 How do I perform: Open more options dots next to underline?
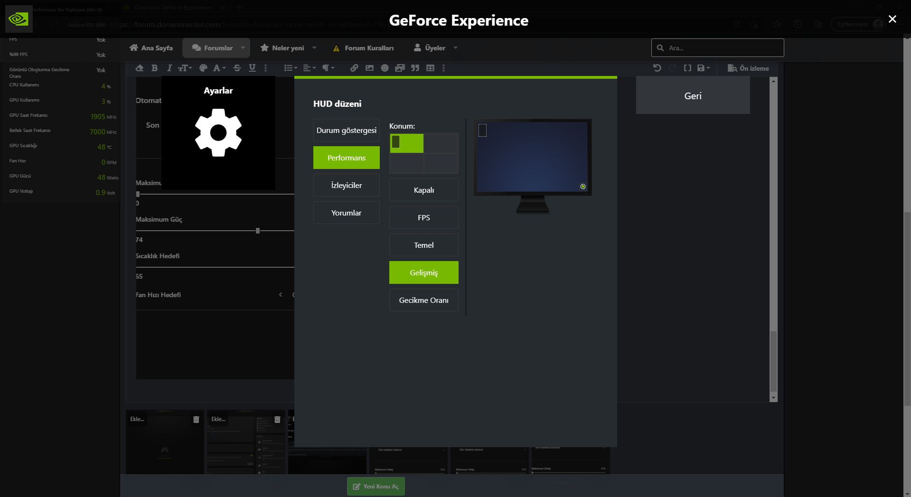[x=265, y=68]
